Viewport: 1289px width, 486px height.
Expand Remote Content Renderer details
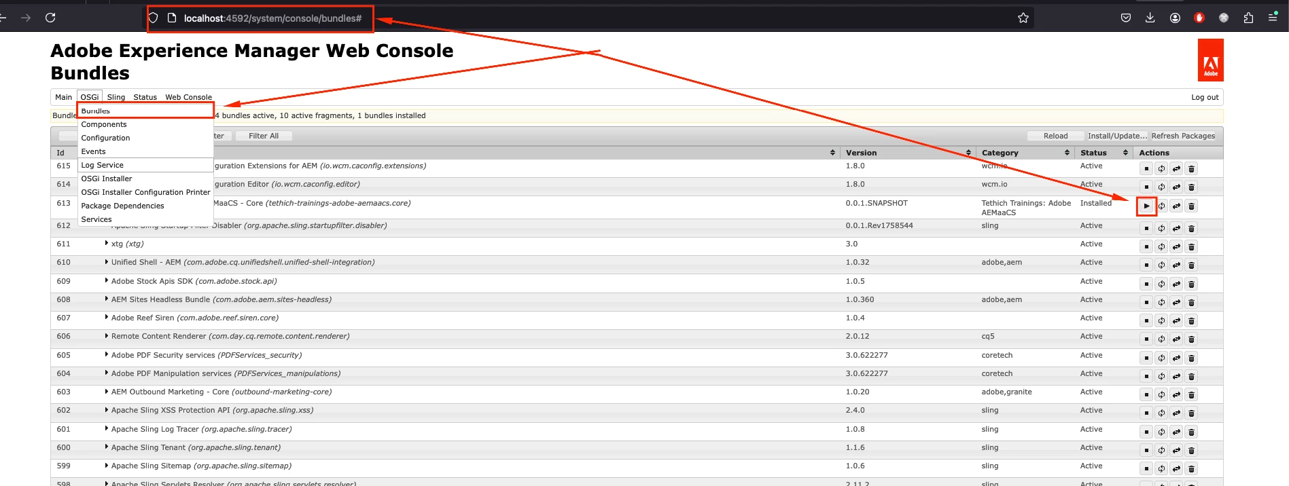tap(107, 335)
